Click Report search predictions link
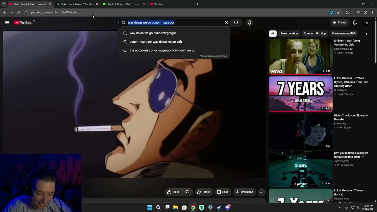The image size is (377, 212). [x=213, y=56]
